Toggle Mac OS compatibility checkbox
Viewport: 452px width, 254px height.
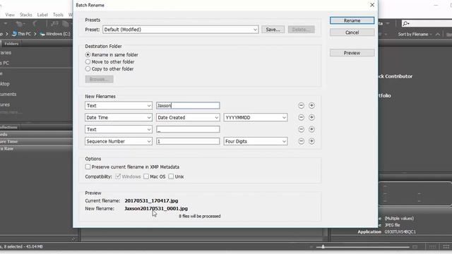pos(146,176)
